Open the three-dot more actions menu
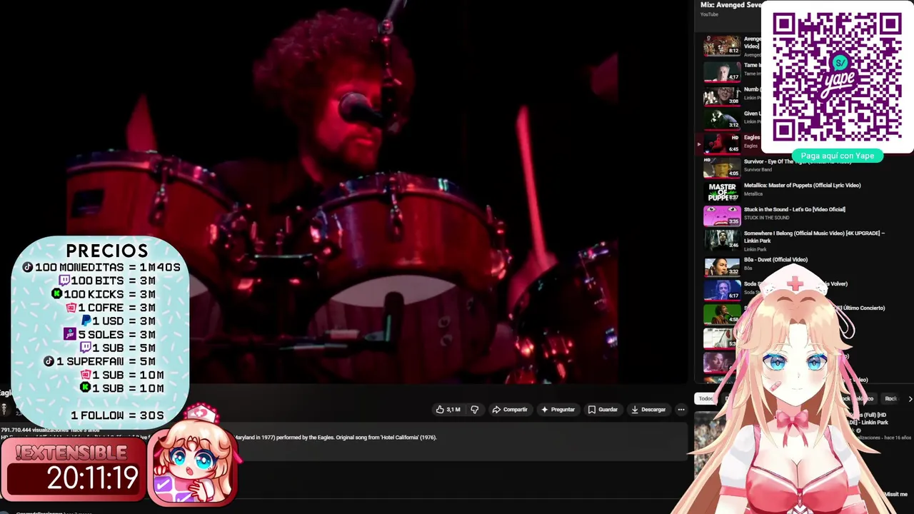Screen dimensions: 914x514 [x=681, y=410]
